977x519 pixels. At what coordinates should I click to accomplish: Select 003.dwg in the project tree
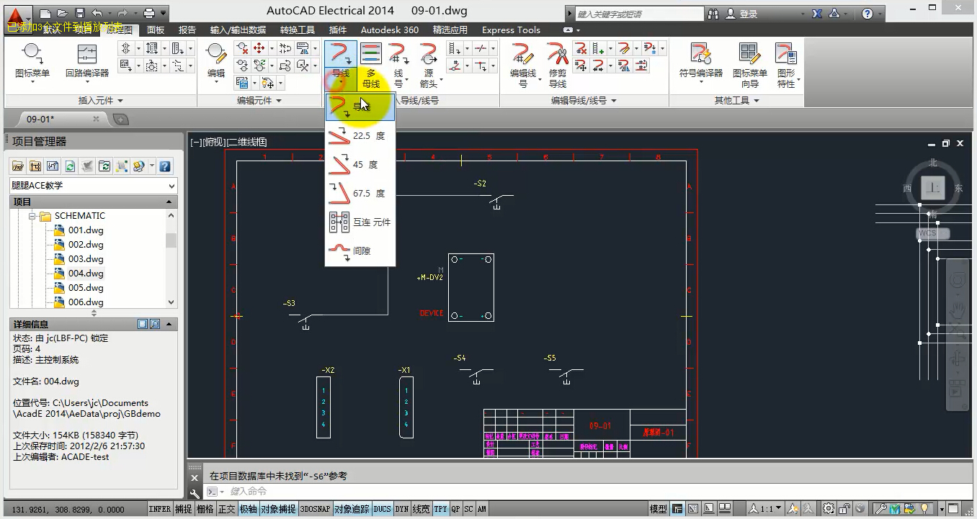click(x=86, y=259)
